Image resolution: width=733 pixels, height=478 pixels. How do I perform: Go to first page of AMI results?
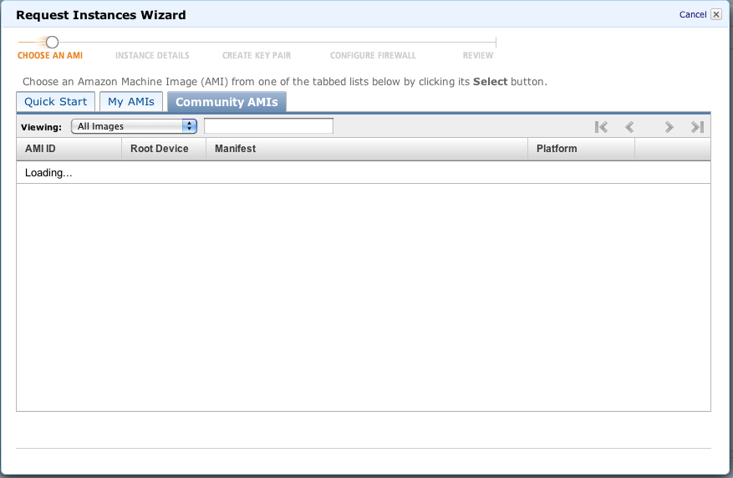601,127
